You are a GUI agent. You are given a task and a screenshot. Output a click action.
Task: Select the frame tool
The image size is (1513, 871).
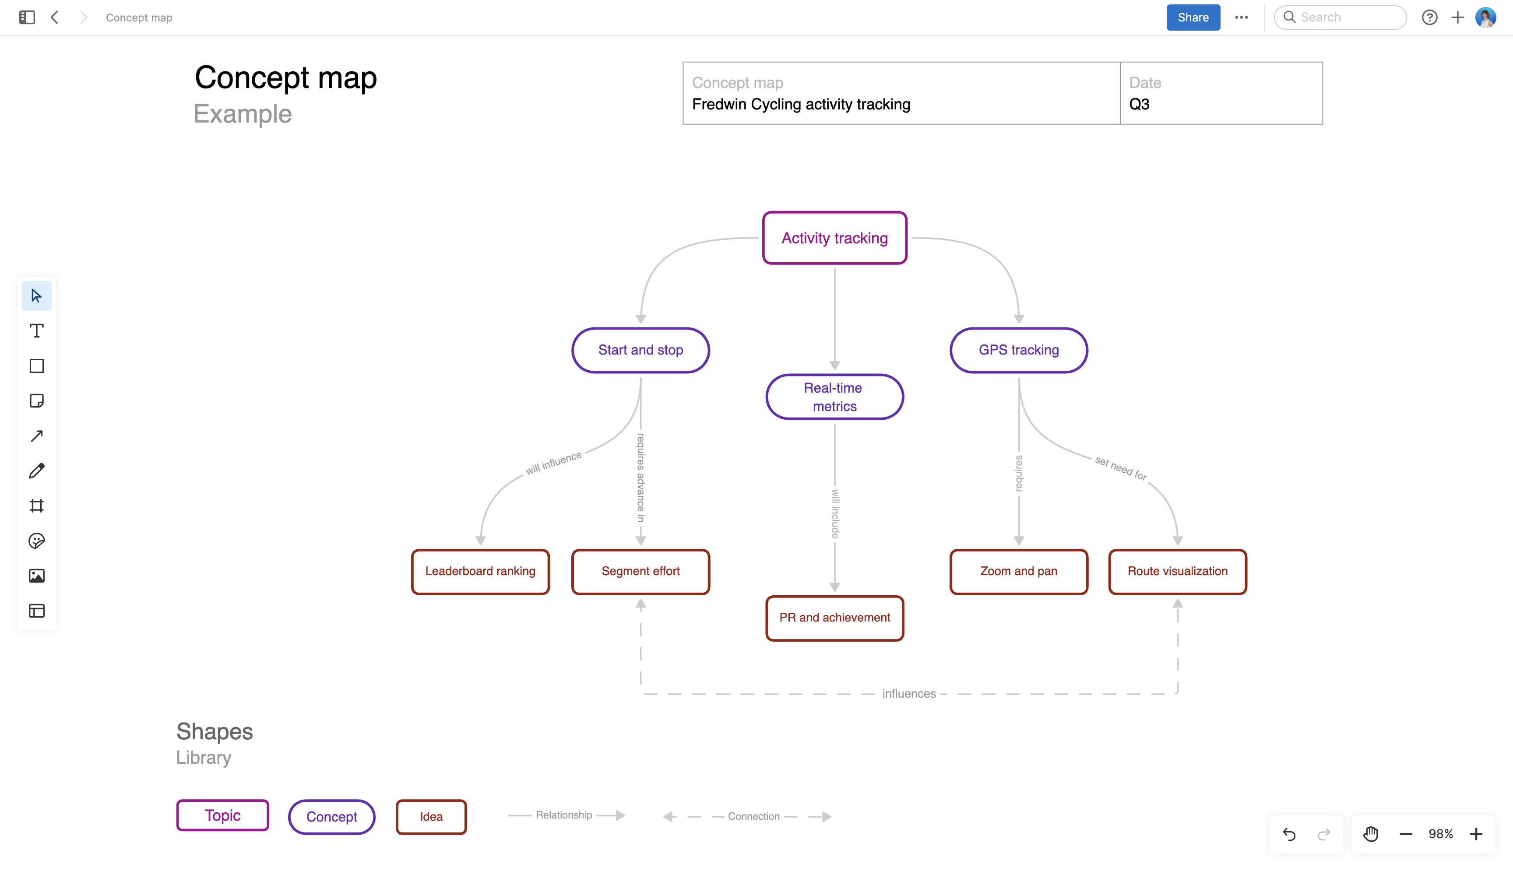[x=36, y=506]
